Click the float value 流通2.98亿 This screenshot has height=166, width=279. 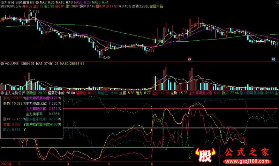pyautogui.click(x=141, y=7)
